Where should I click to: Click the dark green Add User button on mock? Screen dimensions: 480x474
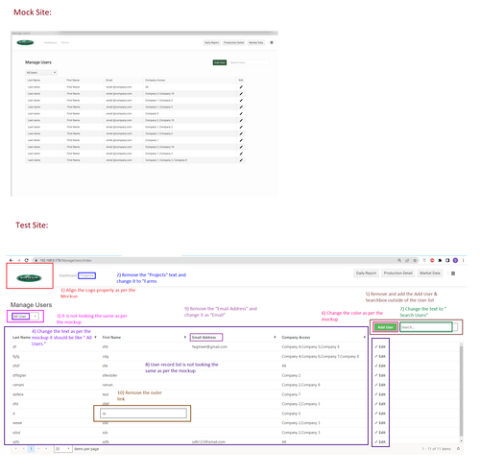(220, 62)
